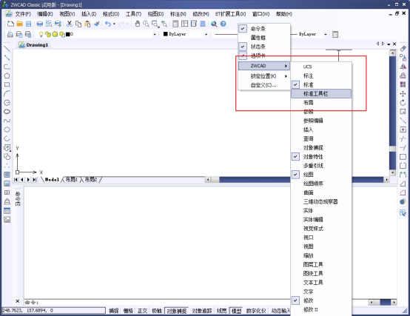410x316 pixels.
Task: Click the Print icon in standard toolbar
Action: (40, 24)
